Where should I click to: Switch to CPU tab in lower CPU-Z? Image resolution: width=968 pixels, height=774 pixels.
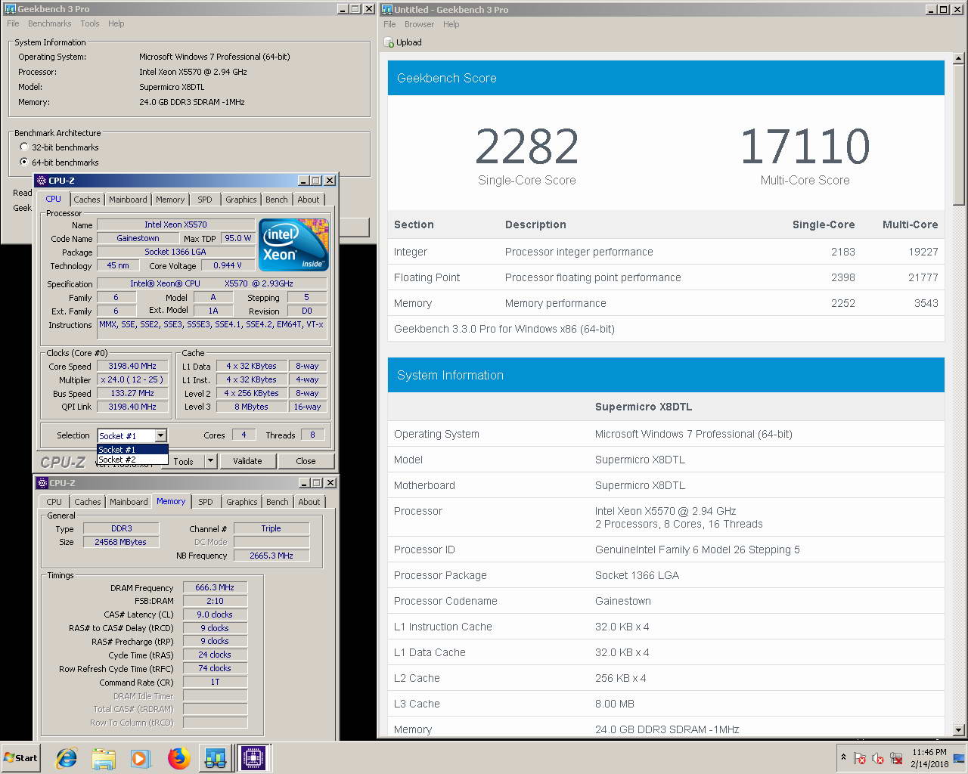tap(54, 502)
